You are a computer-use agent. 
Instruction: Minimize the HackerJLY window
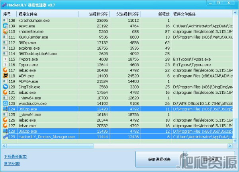tap(210, 3)
